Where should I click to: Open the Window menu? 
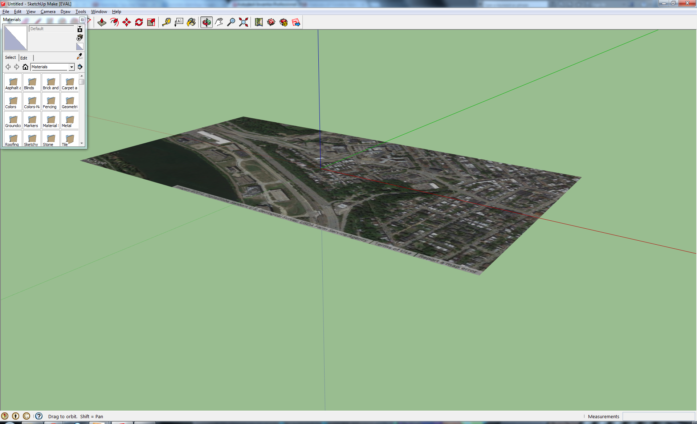tap(99, 12)
